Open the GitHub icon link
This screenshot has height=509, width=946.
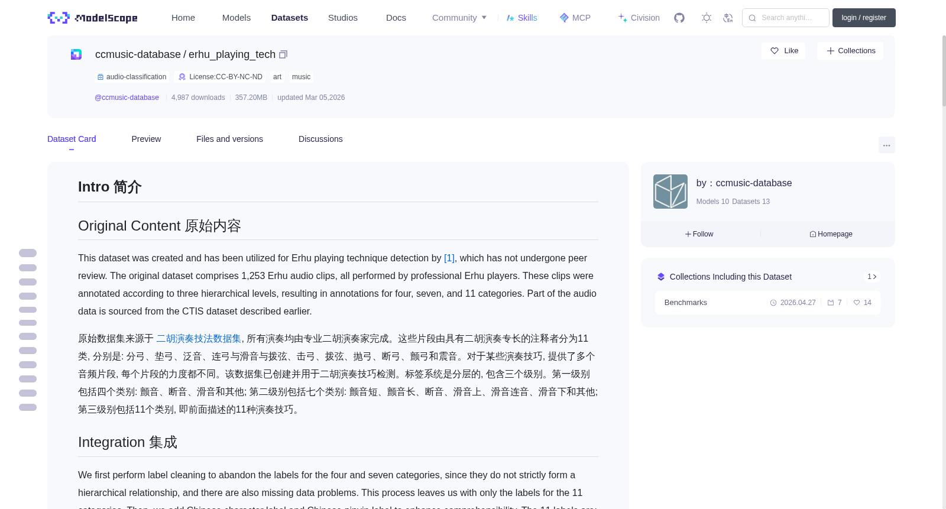(679, 18)
